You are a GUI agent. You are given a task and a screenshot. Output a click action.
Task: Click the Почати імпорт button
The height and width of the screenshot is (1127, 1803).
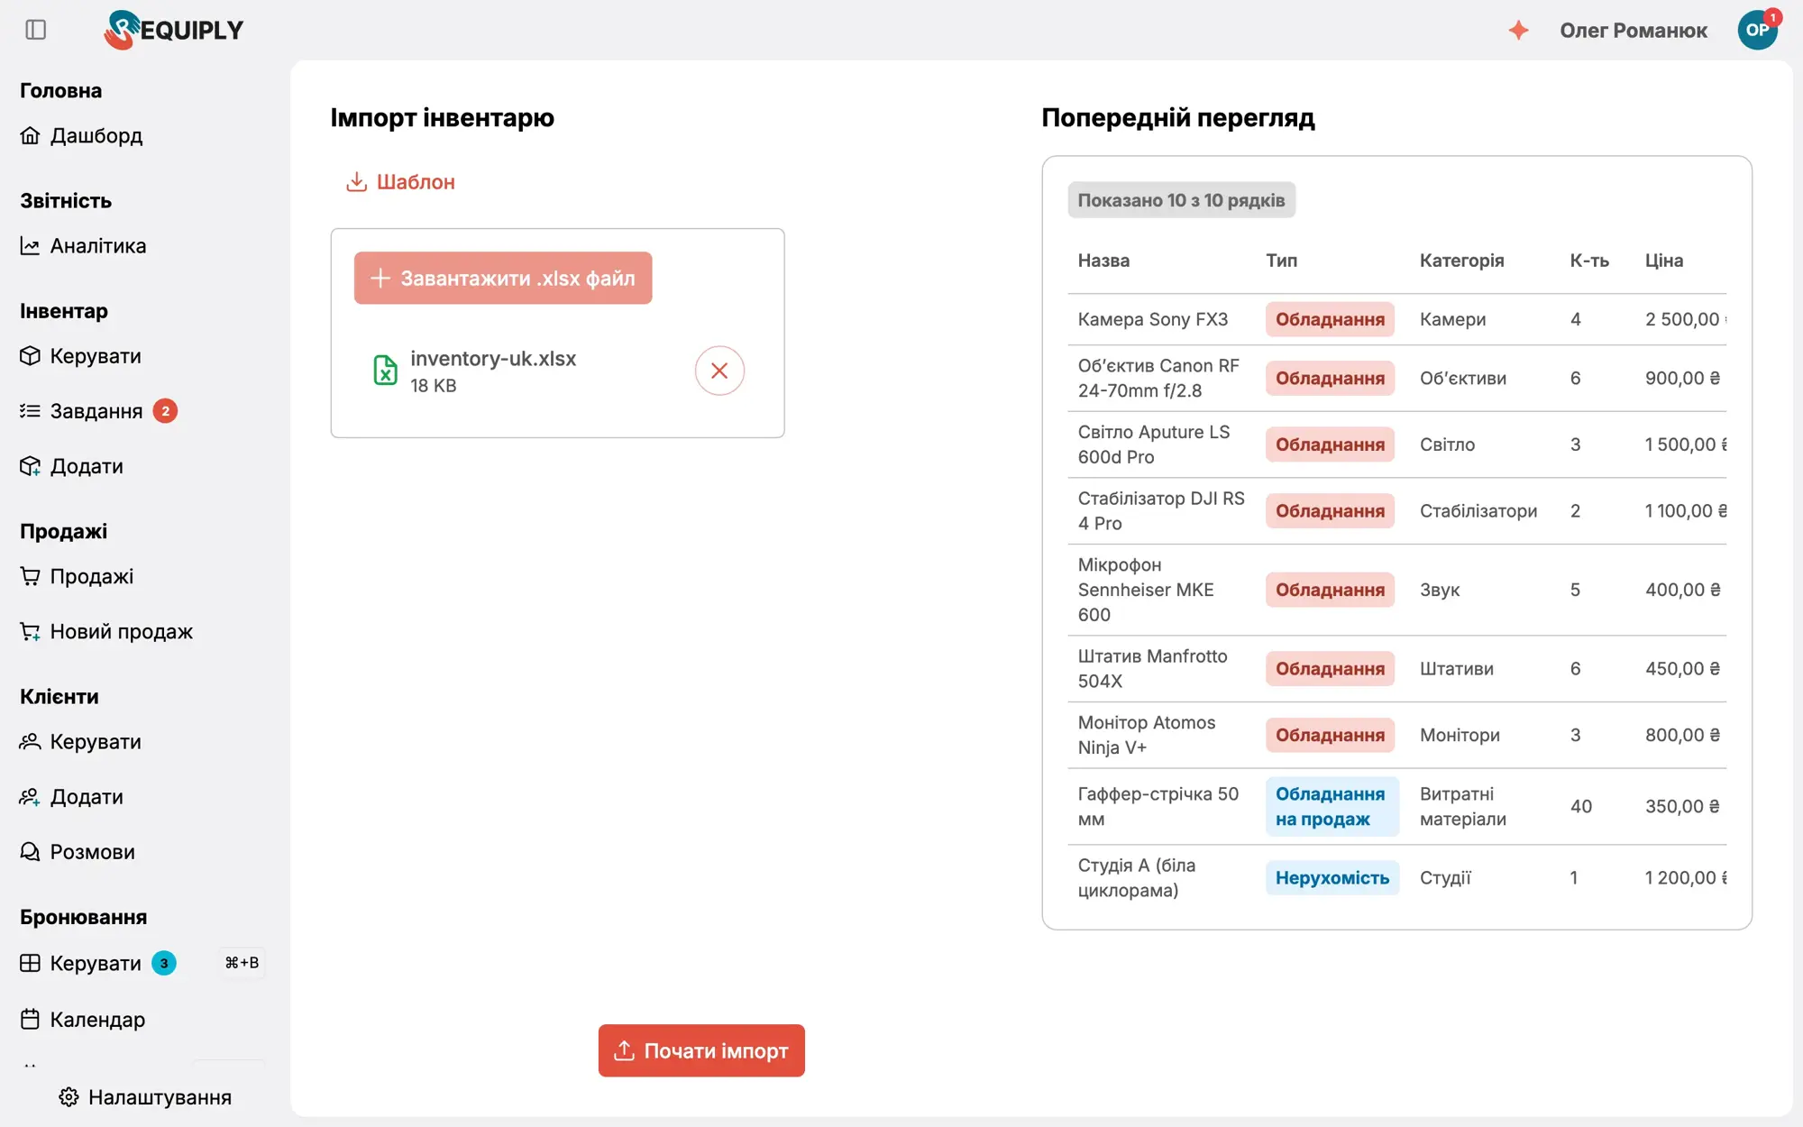pyautogui.click(x=701, y=1050)
